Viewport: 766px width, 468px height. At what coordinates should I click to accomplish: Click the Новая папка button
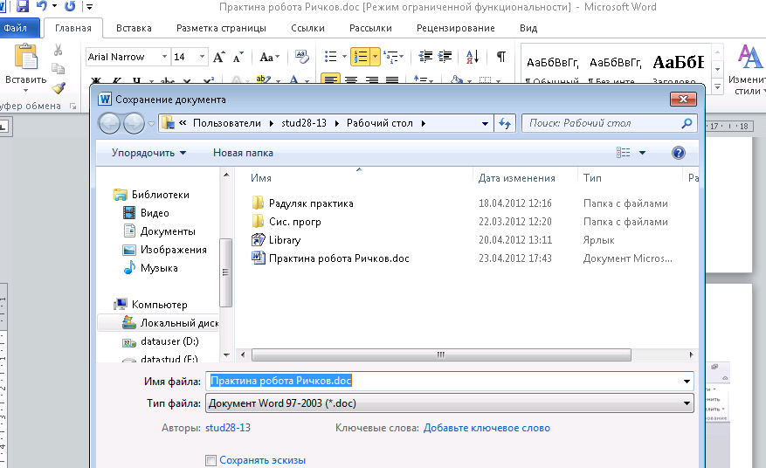(243, 153)
